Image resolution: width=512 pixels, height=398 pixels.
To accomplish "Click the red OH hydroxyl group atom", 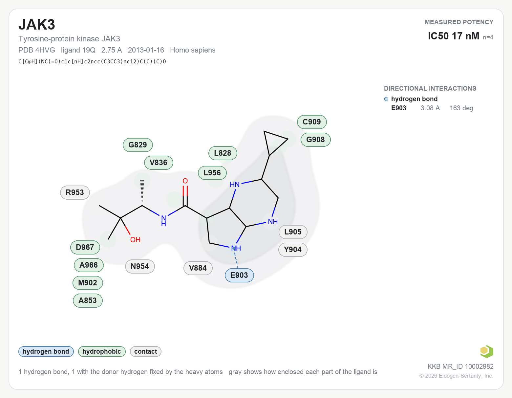I will (x=135, y=240).
